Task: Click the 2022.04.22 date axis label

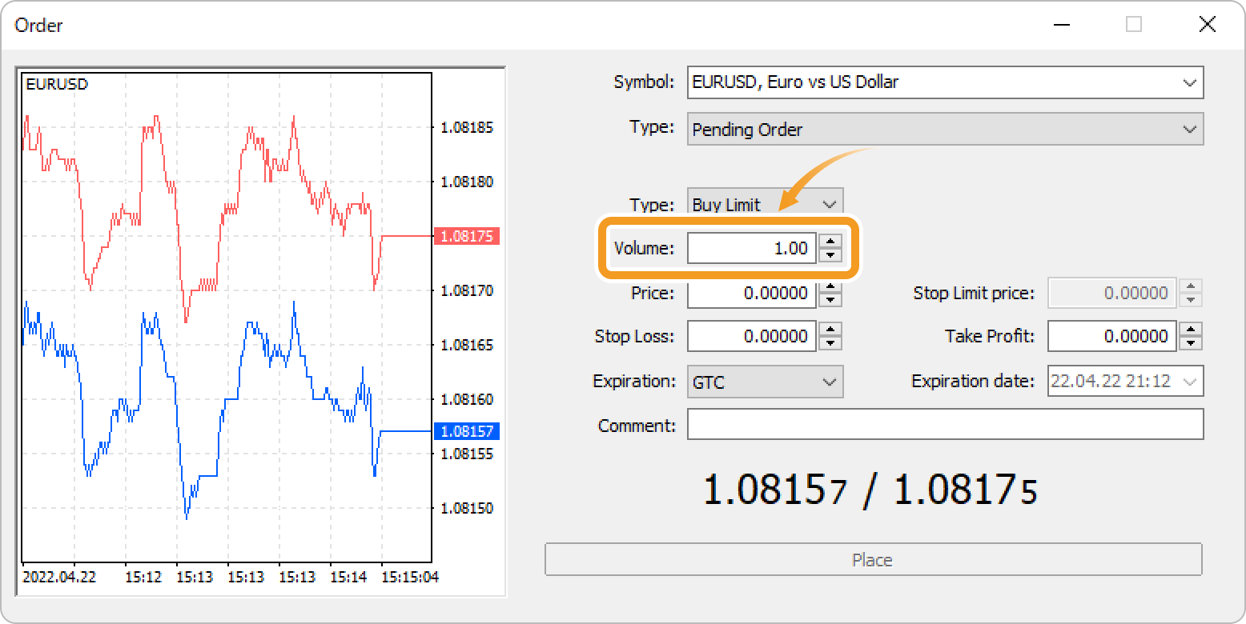Action: [x=60, y=577]
